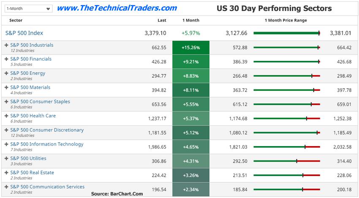Sort by the Sector column header
Viewport: 359px width, 198px height.
pyautogui.click(x=16, y=20)
